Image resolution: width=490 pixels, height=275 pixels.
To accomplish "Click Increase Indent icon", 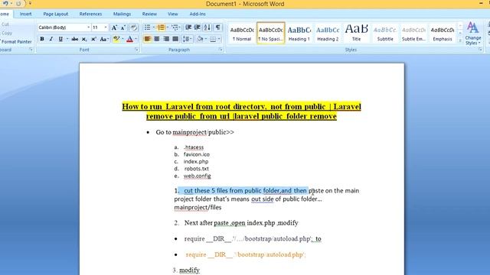I will coord(198,27).
